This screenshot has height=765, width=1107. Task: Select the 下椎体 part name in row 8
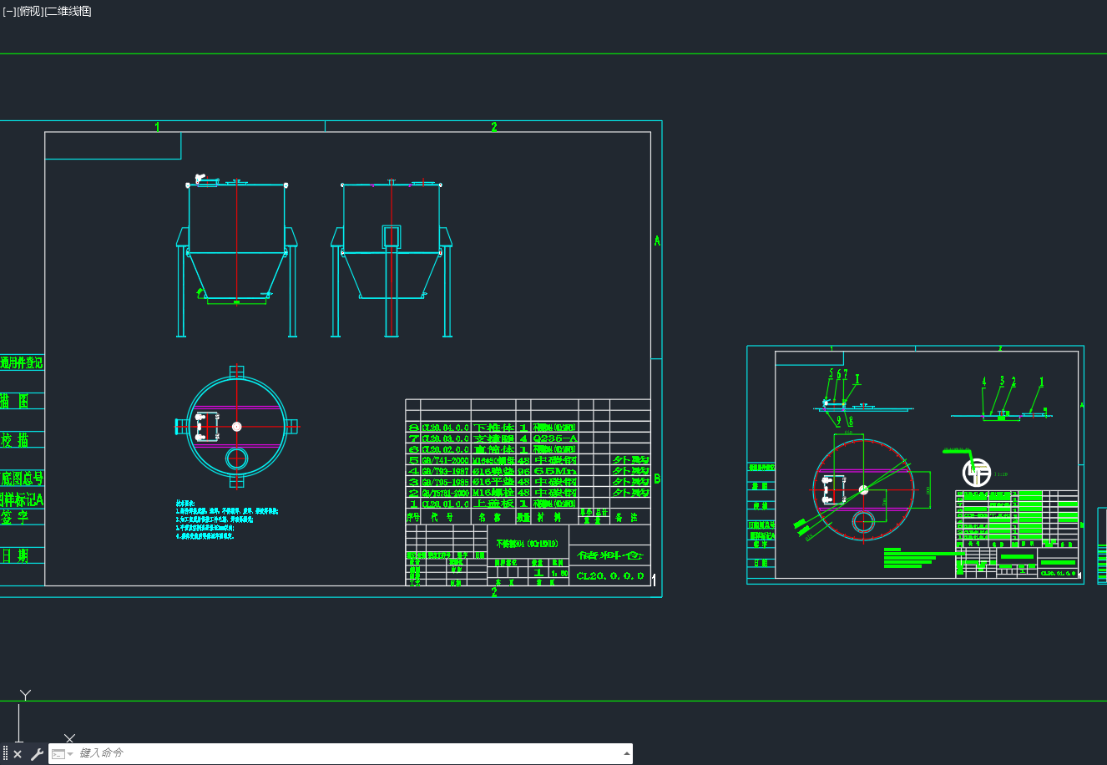(494, 428)
